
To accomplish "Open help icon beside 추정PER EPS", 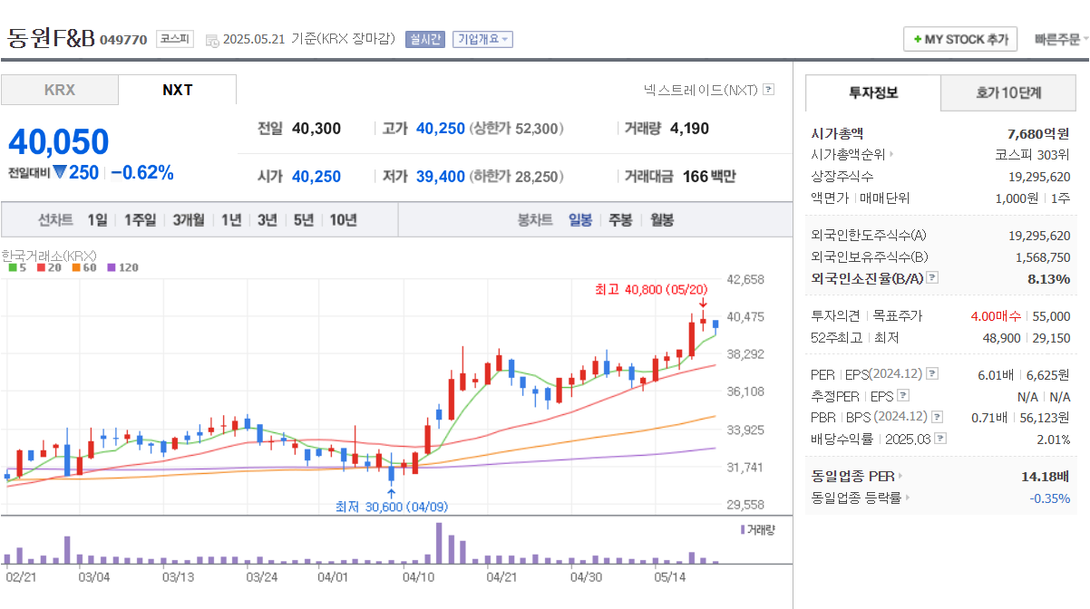I will 902,396.
